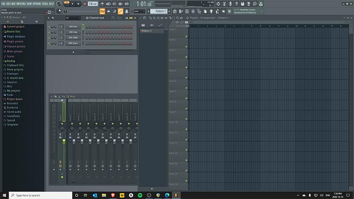Click the add channel plus button
This screenshot has height=199, width=354.
[x=73, y=52]
